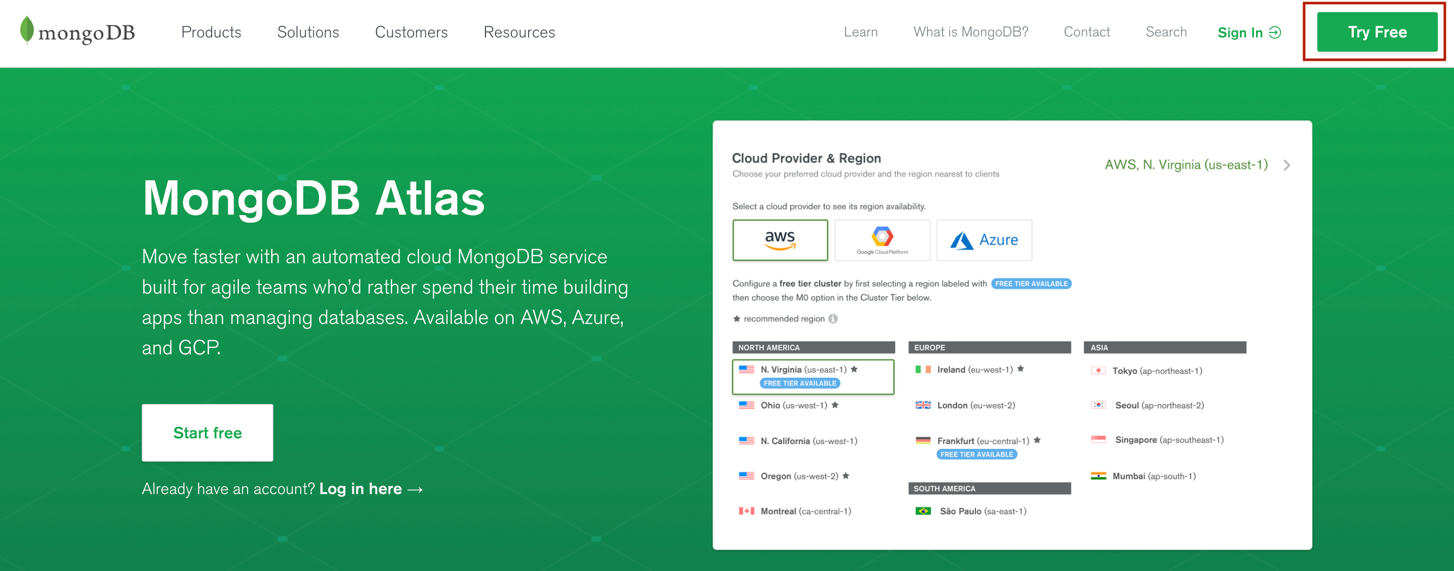The image size is (1454, 571).
Task: Select the Azure cloud provider tile
Action: click(x=984, y=240)
